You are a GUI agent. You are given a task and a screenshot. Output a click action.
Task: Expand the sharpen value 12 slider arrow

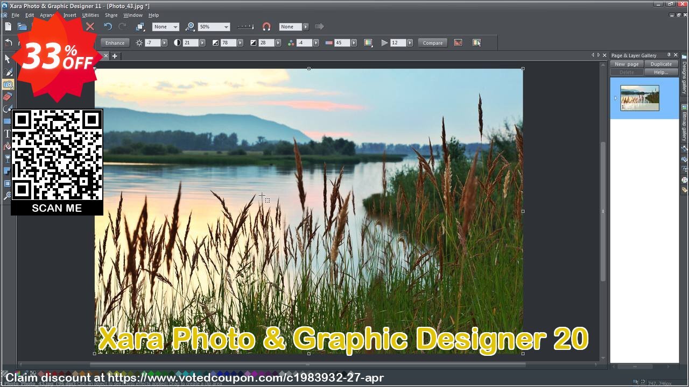410,42
